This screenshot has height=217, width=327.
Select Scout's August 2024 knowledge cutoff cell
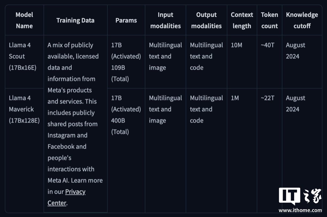coord(295,51)
